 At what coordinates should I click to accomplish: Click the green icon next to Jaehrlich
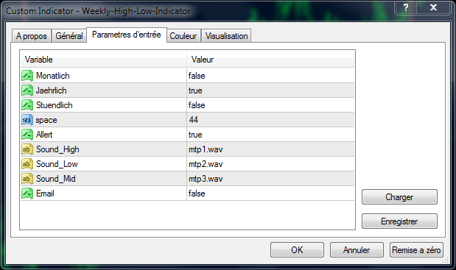tap(27, 90)
